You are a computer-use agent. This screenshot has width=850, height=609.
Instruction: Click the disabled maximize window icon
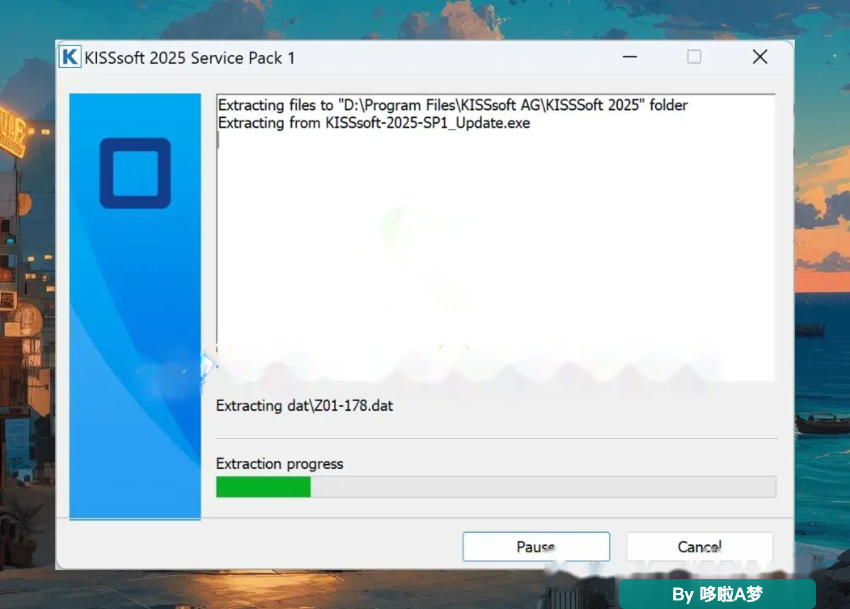[694, 57]
